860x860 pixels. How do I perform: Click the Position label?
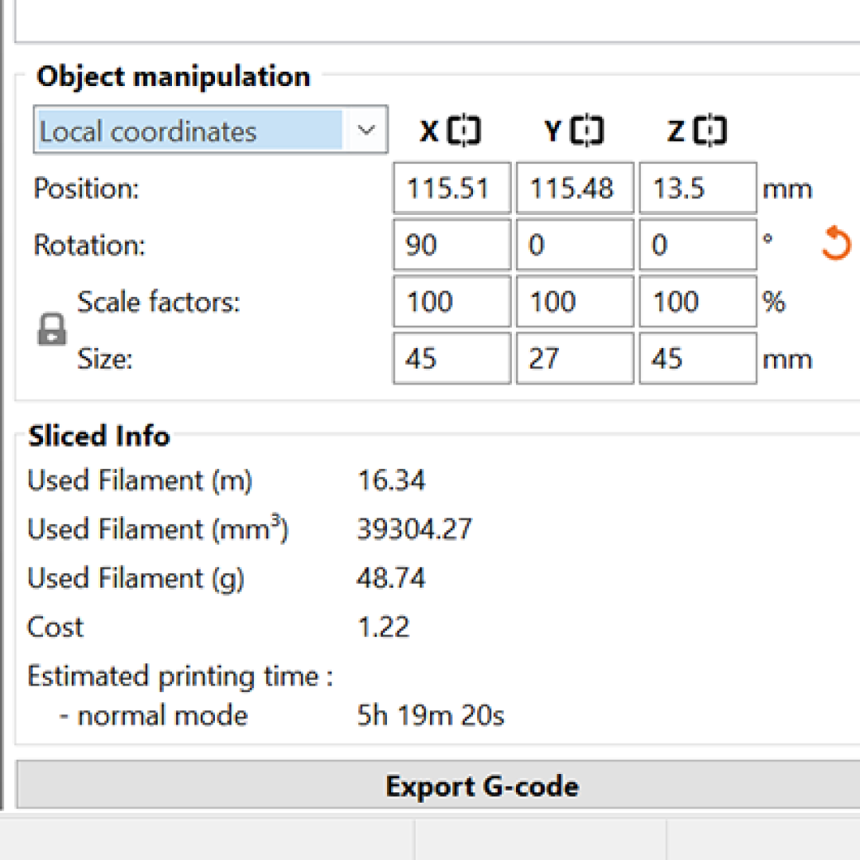coord(87,189)
